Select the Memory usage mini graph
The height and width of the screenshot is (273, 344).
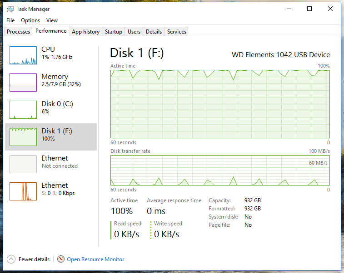click(x=23, y=83)
